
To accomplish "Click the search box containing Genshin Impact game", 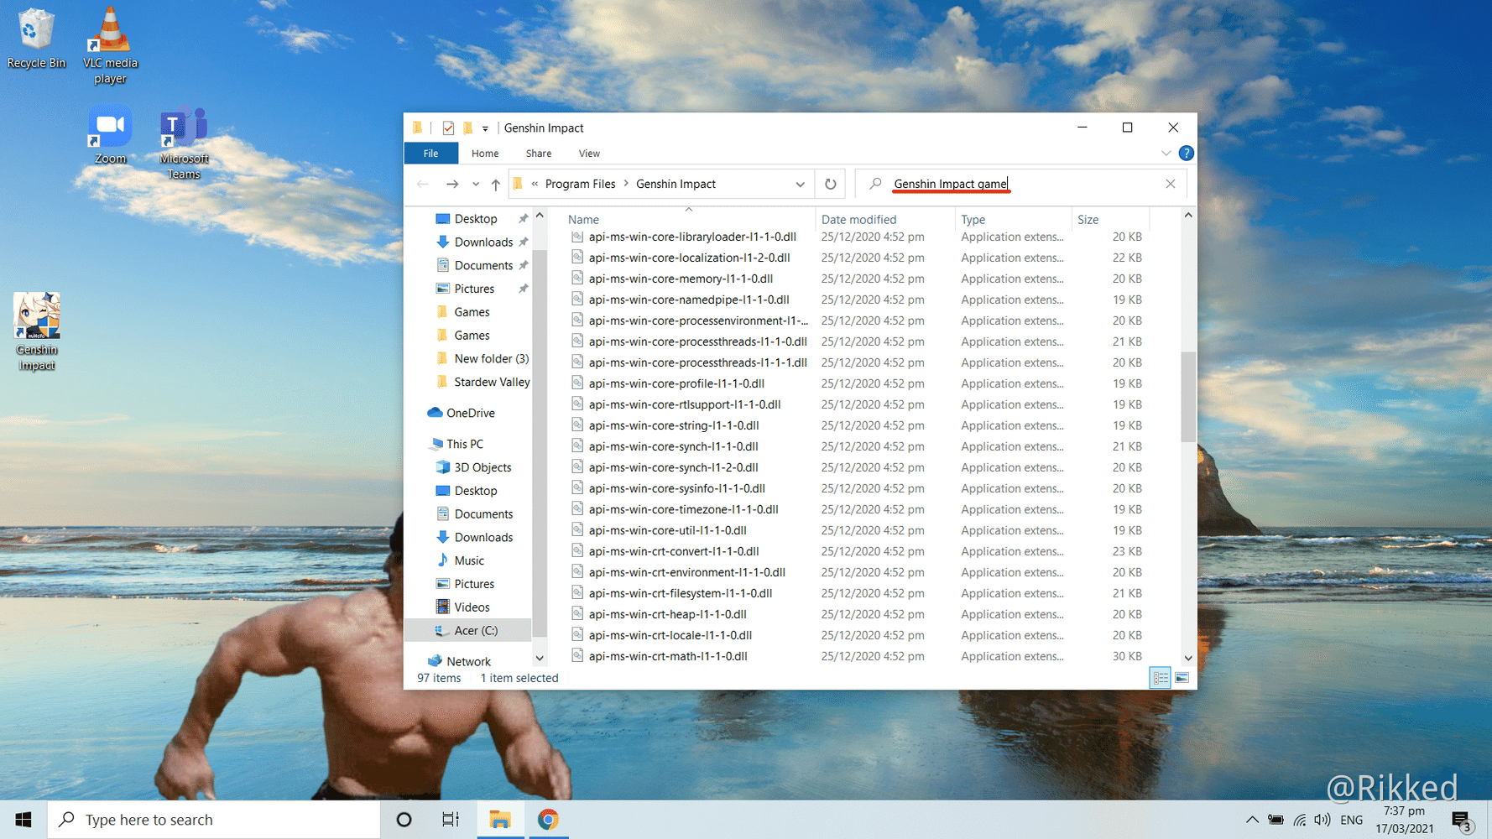I will (x=1021, y=185).
